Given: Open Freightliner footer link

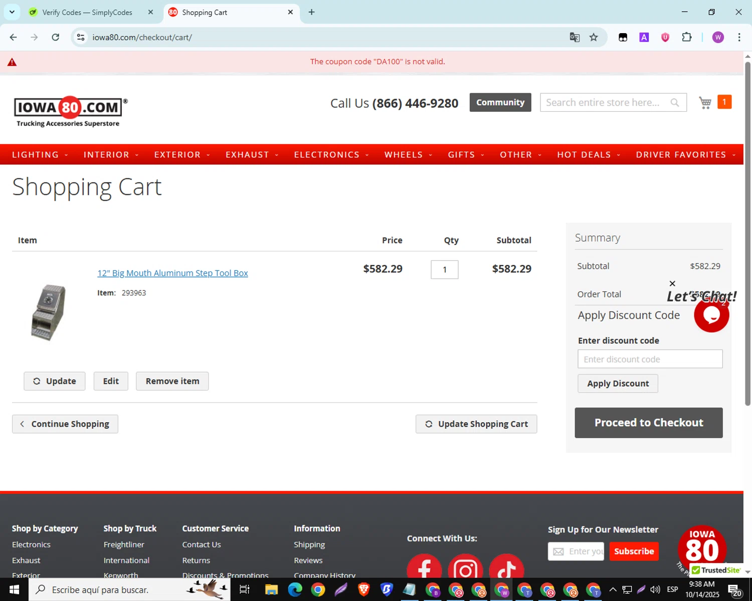Looking at the screenshot, I should coord(124,544).
